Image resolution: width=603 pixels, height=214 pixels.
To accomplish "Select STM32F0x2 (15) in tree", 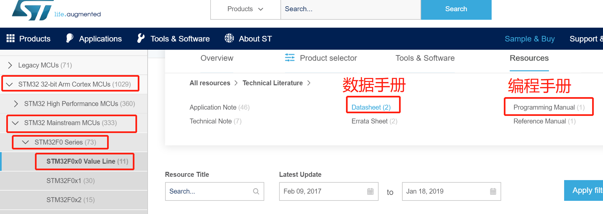I will click(x=71, y=200).
